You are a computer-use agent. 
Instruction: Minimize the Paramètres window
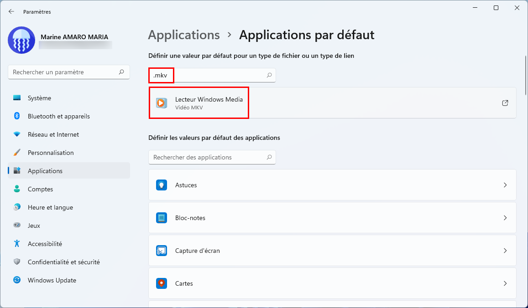(475, 8)
